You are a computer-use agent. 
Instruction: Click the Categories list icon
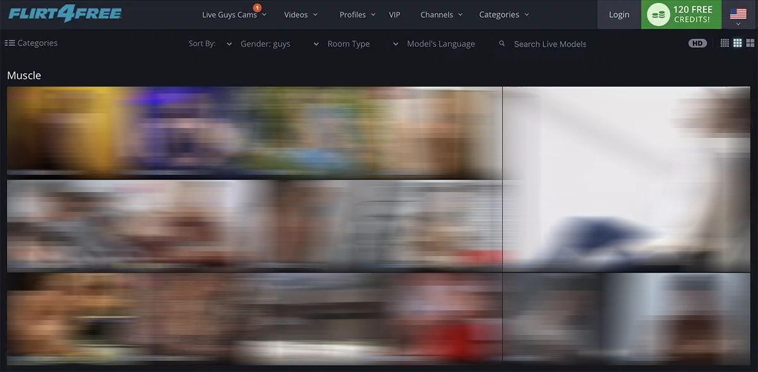click(10, 43)
